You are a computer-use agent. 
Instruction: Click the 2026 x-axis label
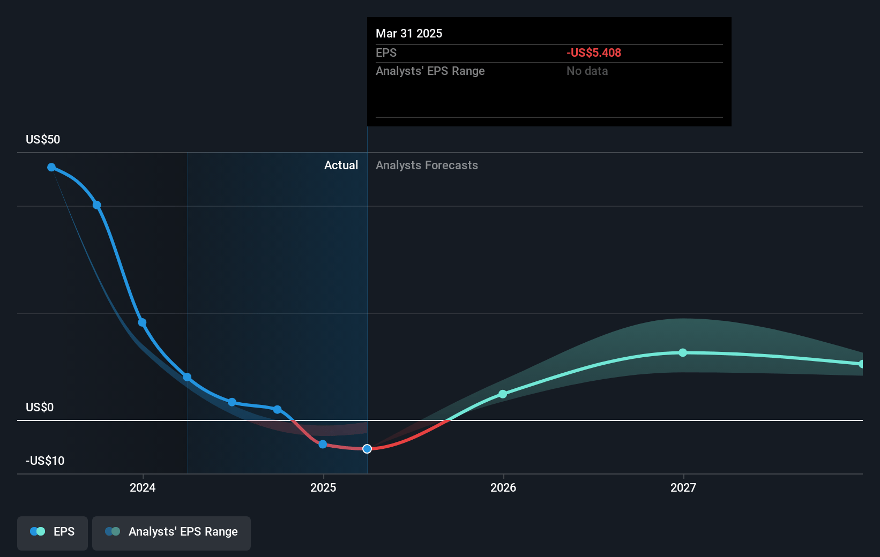coord(503,487)
